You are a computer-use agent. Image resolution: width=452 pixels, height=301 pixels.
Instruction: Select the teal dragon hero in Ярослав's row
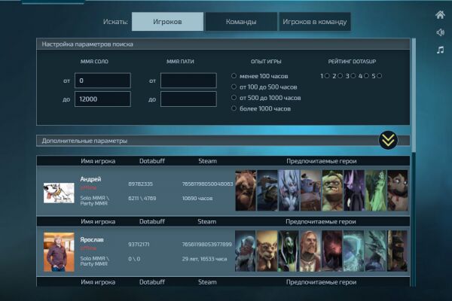(375, 251)
